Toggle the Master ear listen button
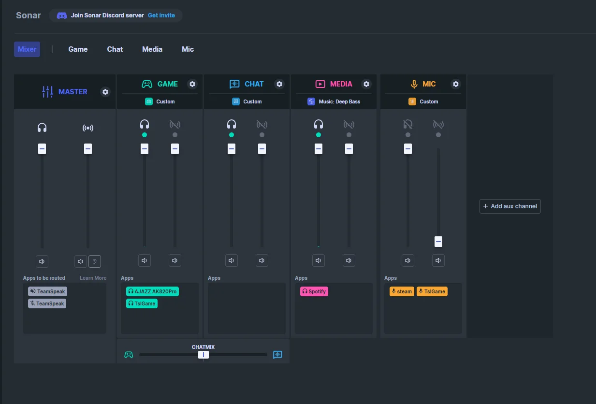 (95, 261)
